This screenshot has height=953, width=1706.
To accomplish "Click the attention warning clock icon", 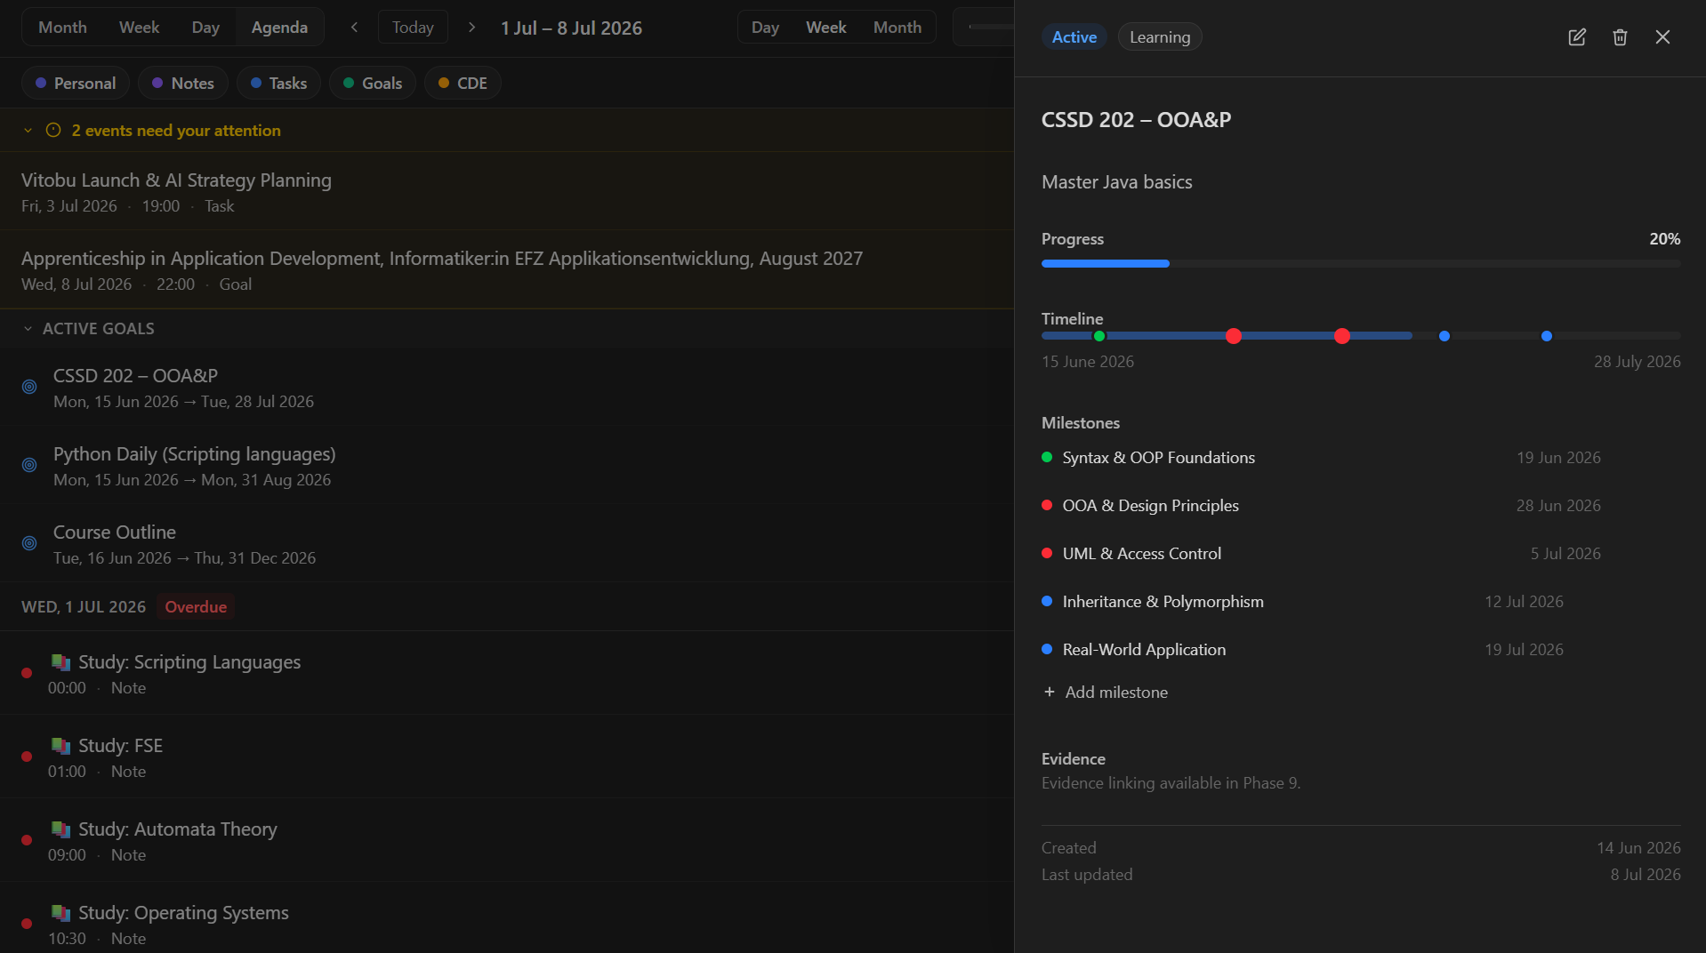I will (x=53, y=131).
